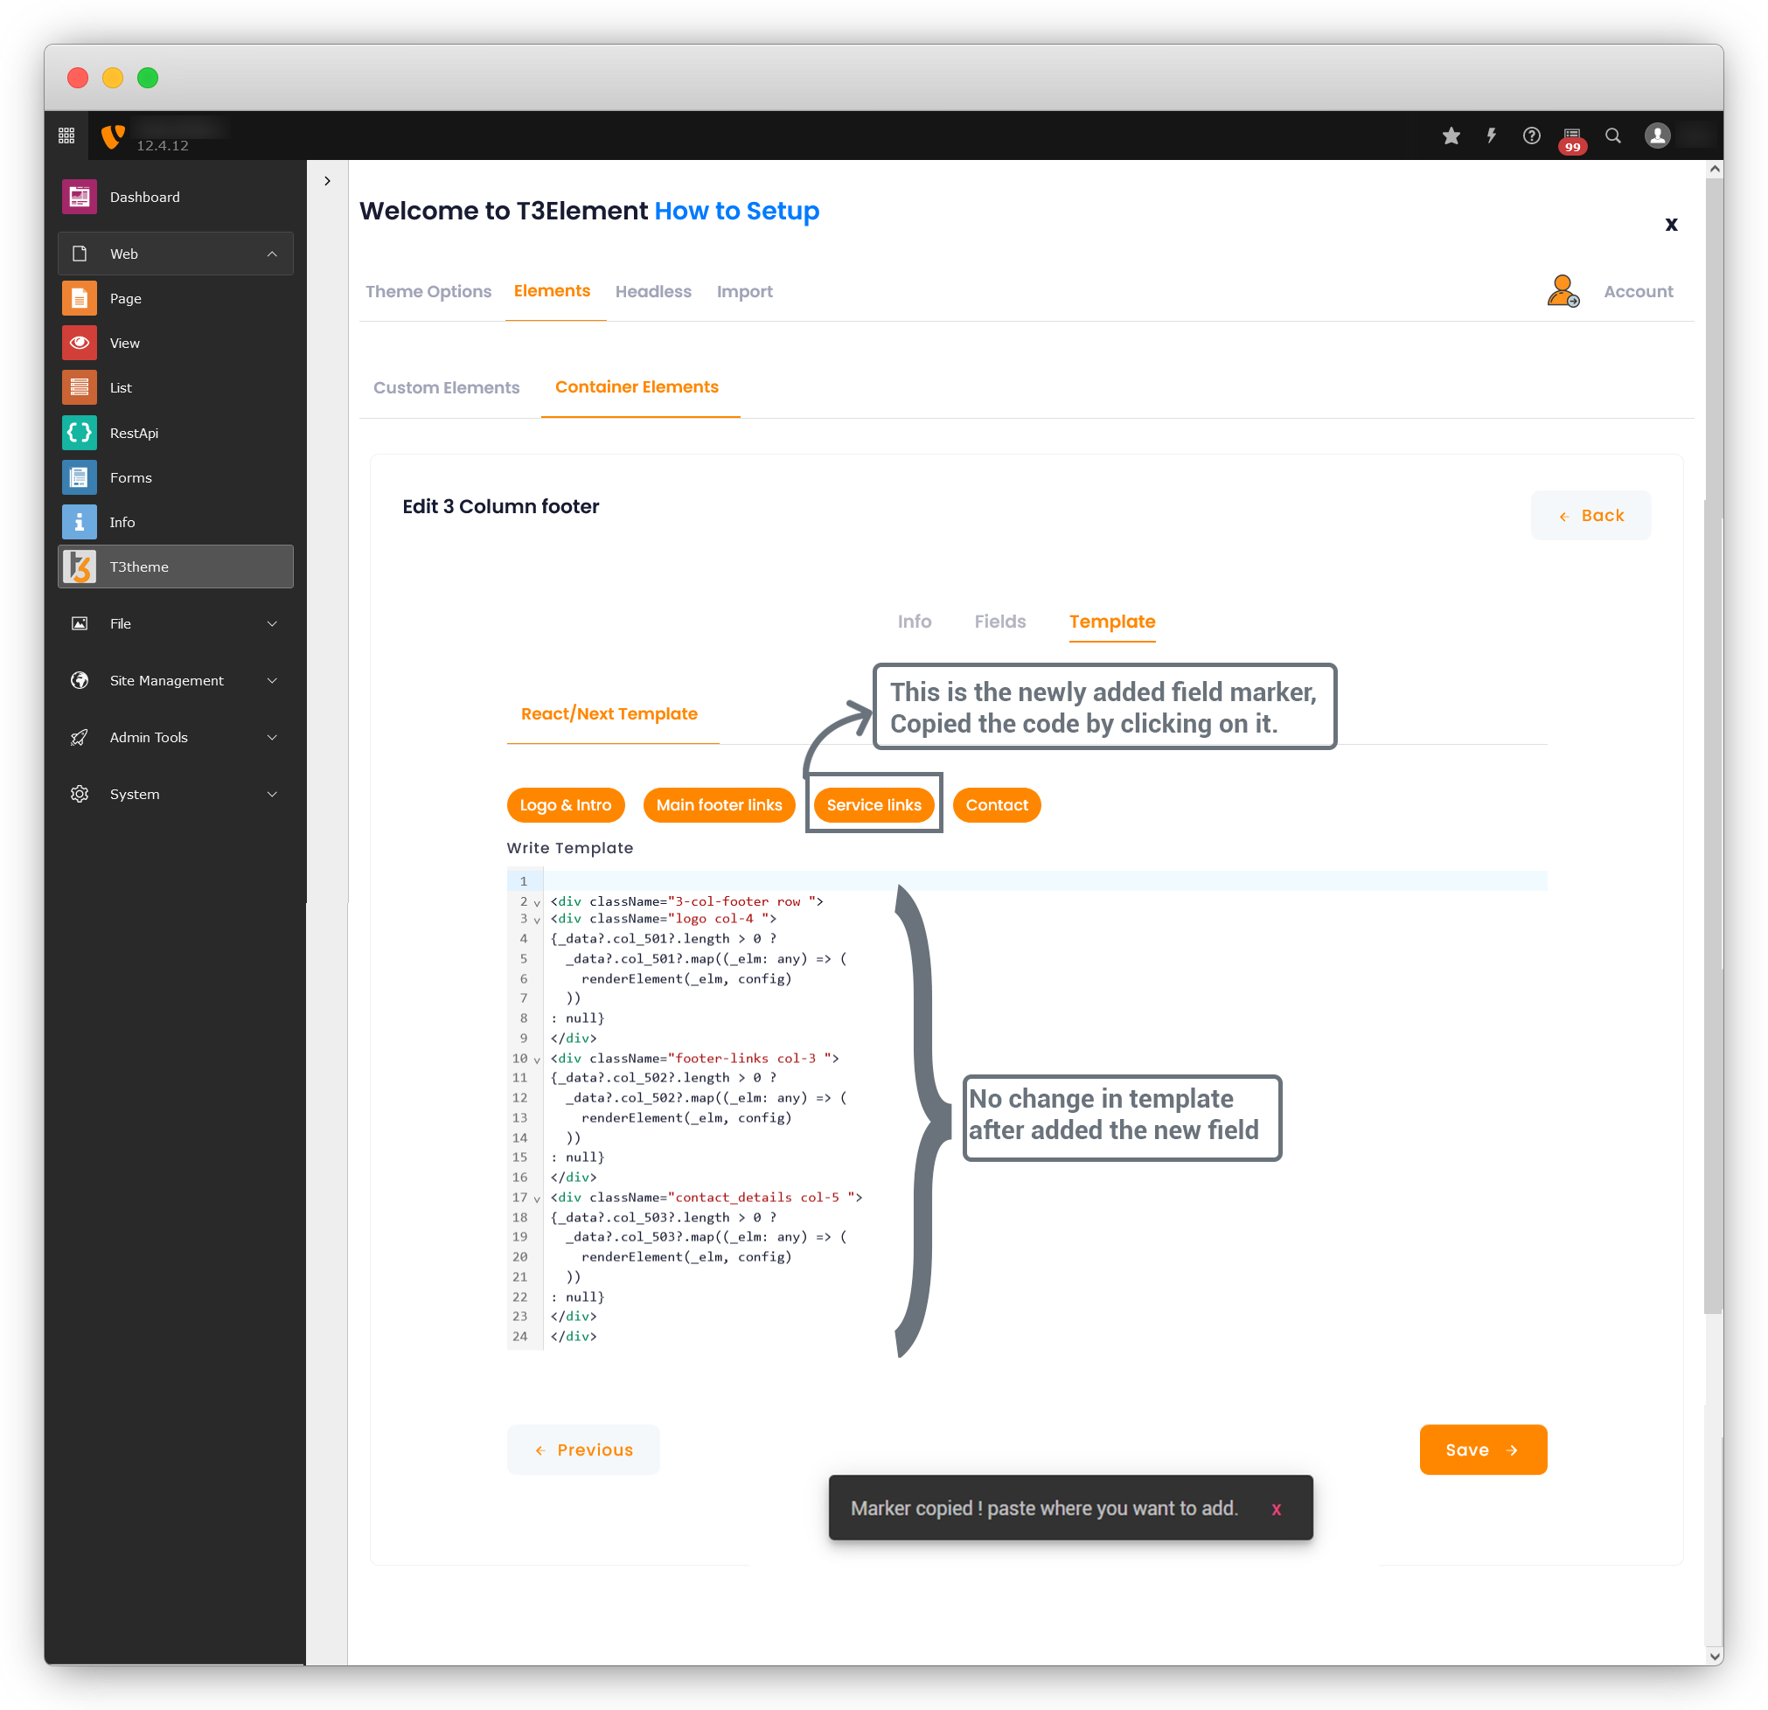Select the Template step tab
Viewport: 1768px width, 1710px height.
tap(1111, 621)
